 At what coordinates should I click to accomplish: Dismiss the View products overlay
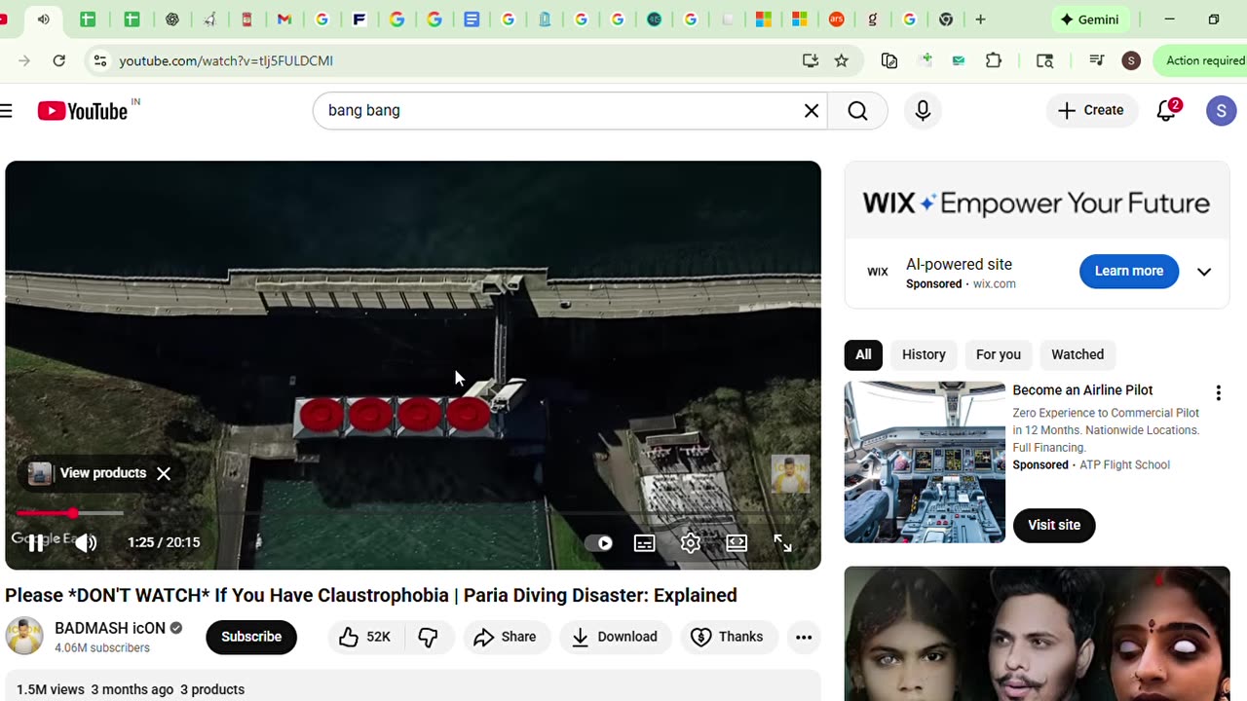click(164, 474)
